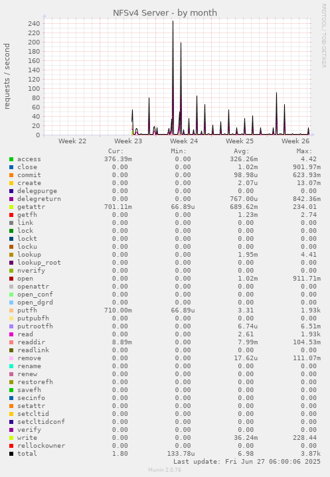Click the tallest Week 24 spike peak
The height and width of the screenshot is (477, 330).
point(173,21)
